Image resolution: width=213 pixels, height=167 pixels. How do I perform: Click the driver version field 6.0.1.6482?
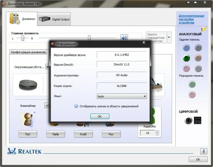click(122, 55)
